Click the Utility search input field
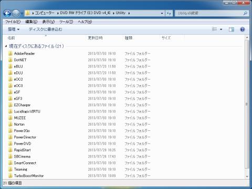Viewport: 252px width, 189px height. click(x=209, y=13)
